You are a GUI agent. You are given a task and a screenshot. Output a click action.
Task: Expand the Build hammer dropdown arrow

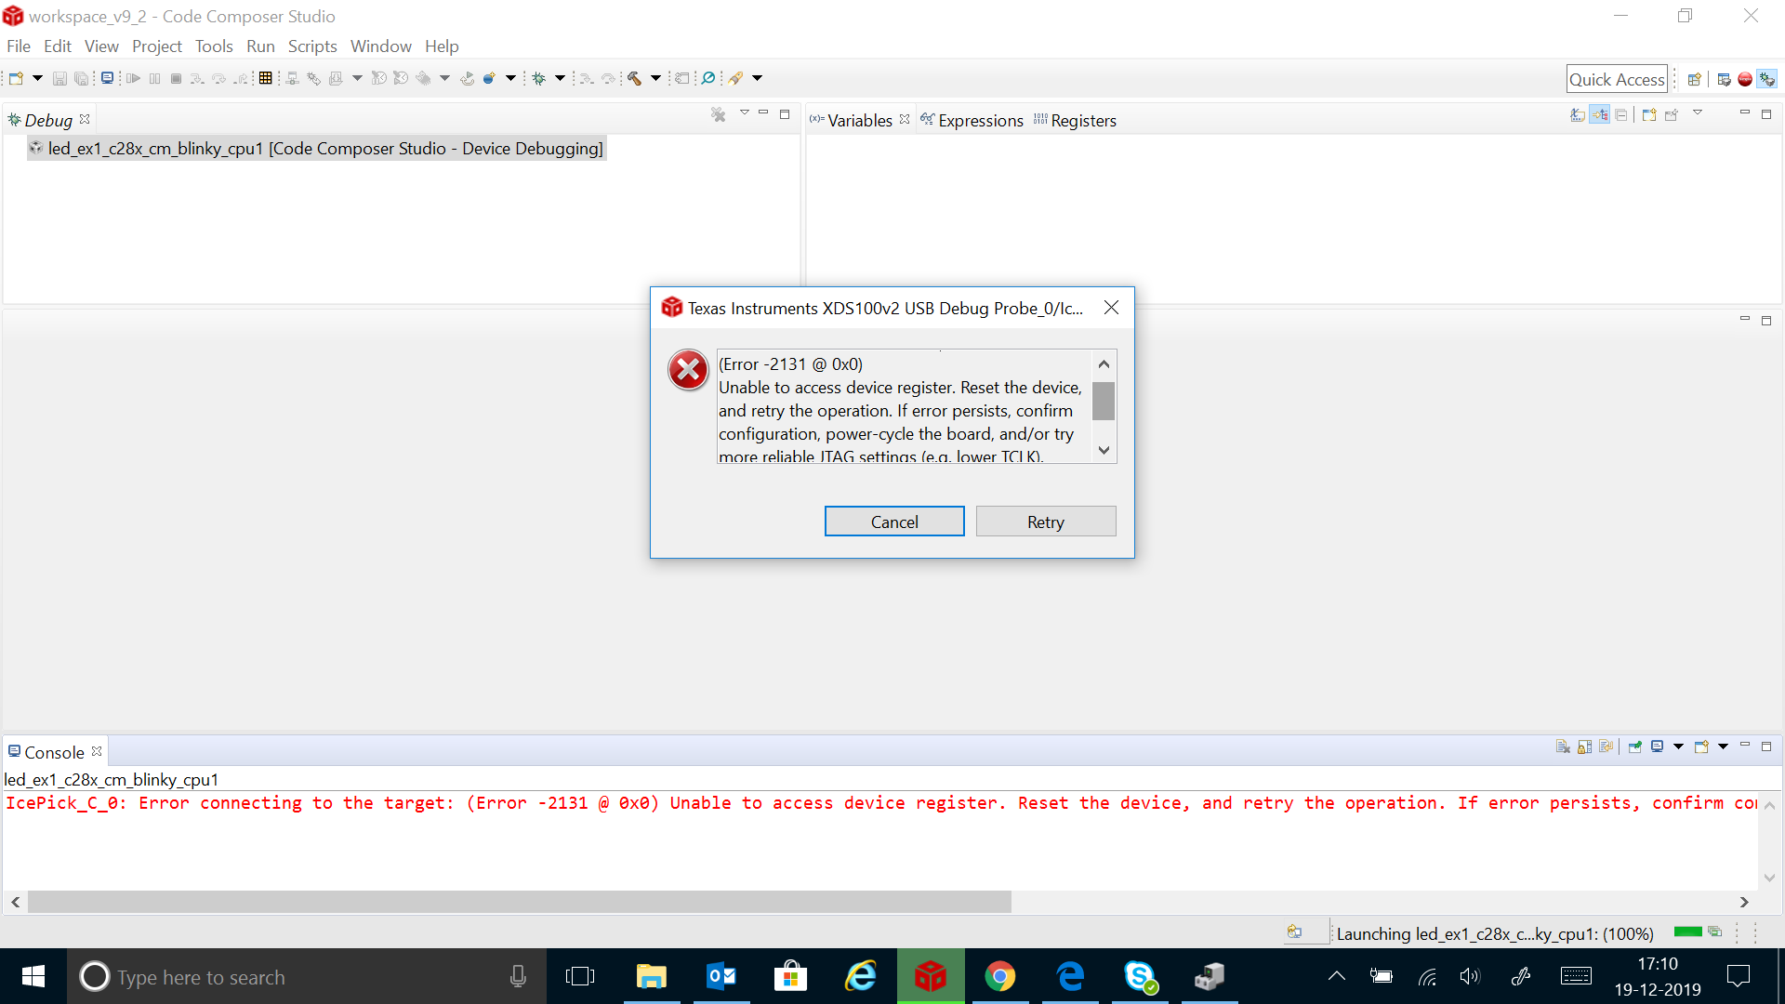pyautogui.click(x=655, y=79)
